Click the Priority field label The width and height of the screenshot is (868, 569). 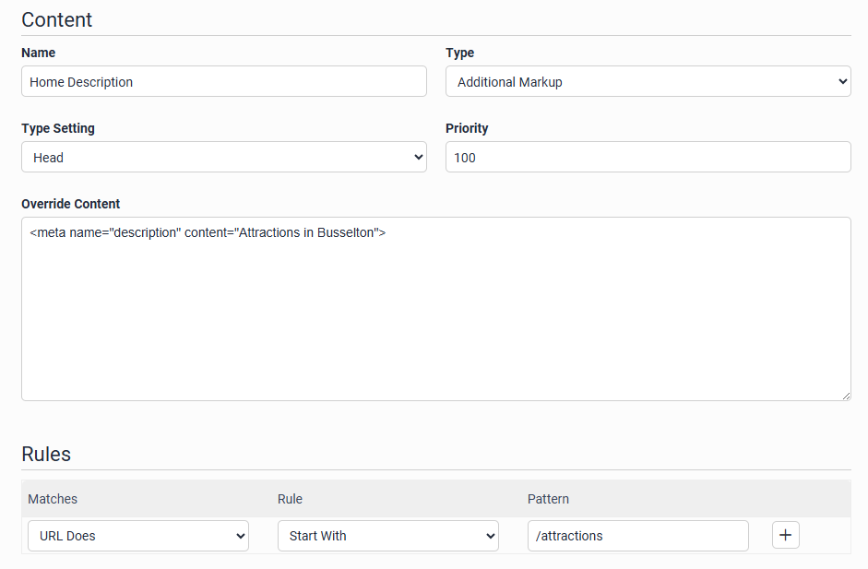pyautogui.click(x=467, y=128)
